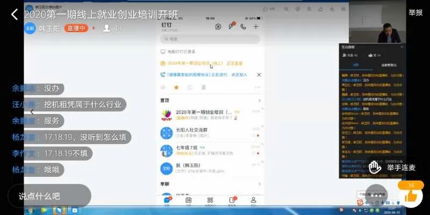Click the Sogou input method tray icon
Image resolution: width=430 pixels, height=215 pixels.
(360, 203)
